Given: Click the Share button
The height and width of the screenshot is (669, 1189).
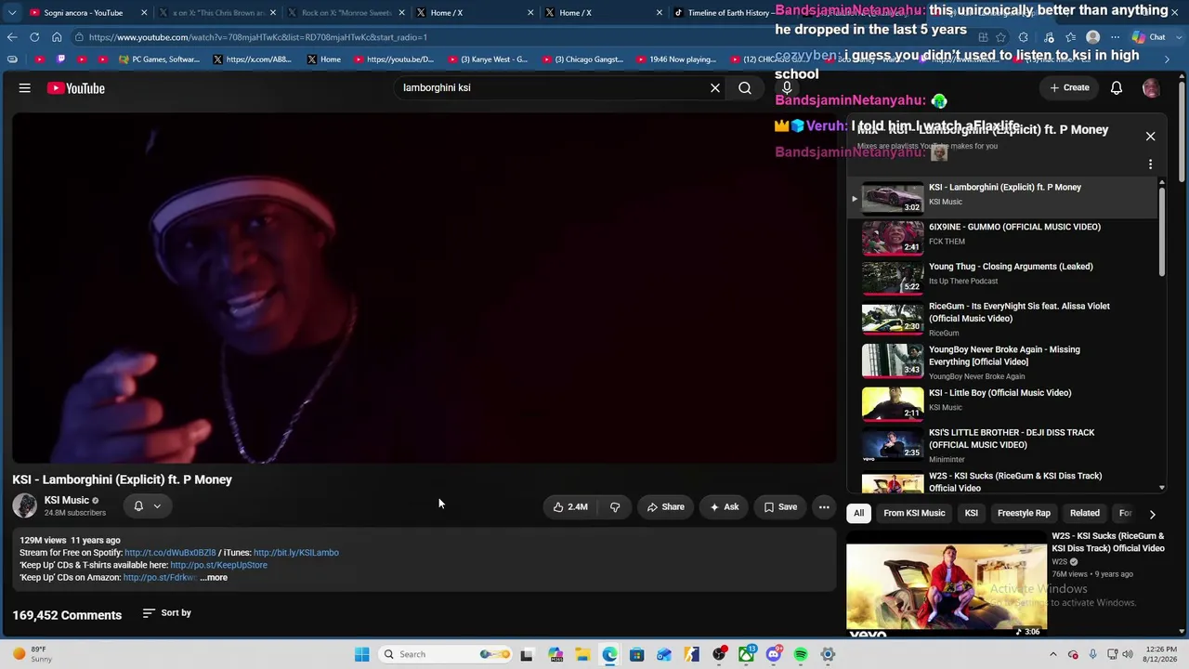Looking at the screenshot, I should 665,506.
